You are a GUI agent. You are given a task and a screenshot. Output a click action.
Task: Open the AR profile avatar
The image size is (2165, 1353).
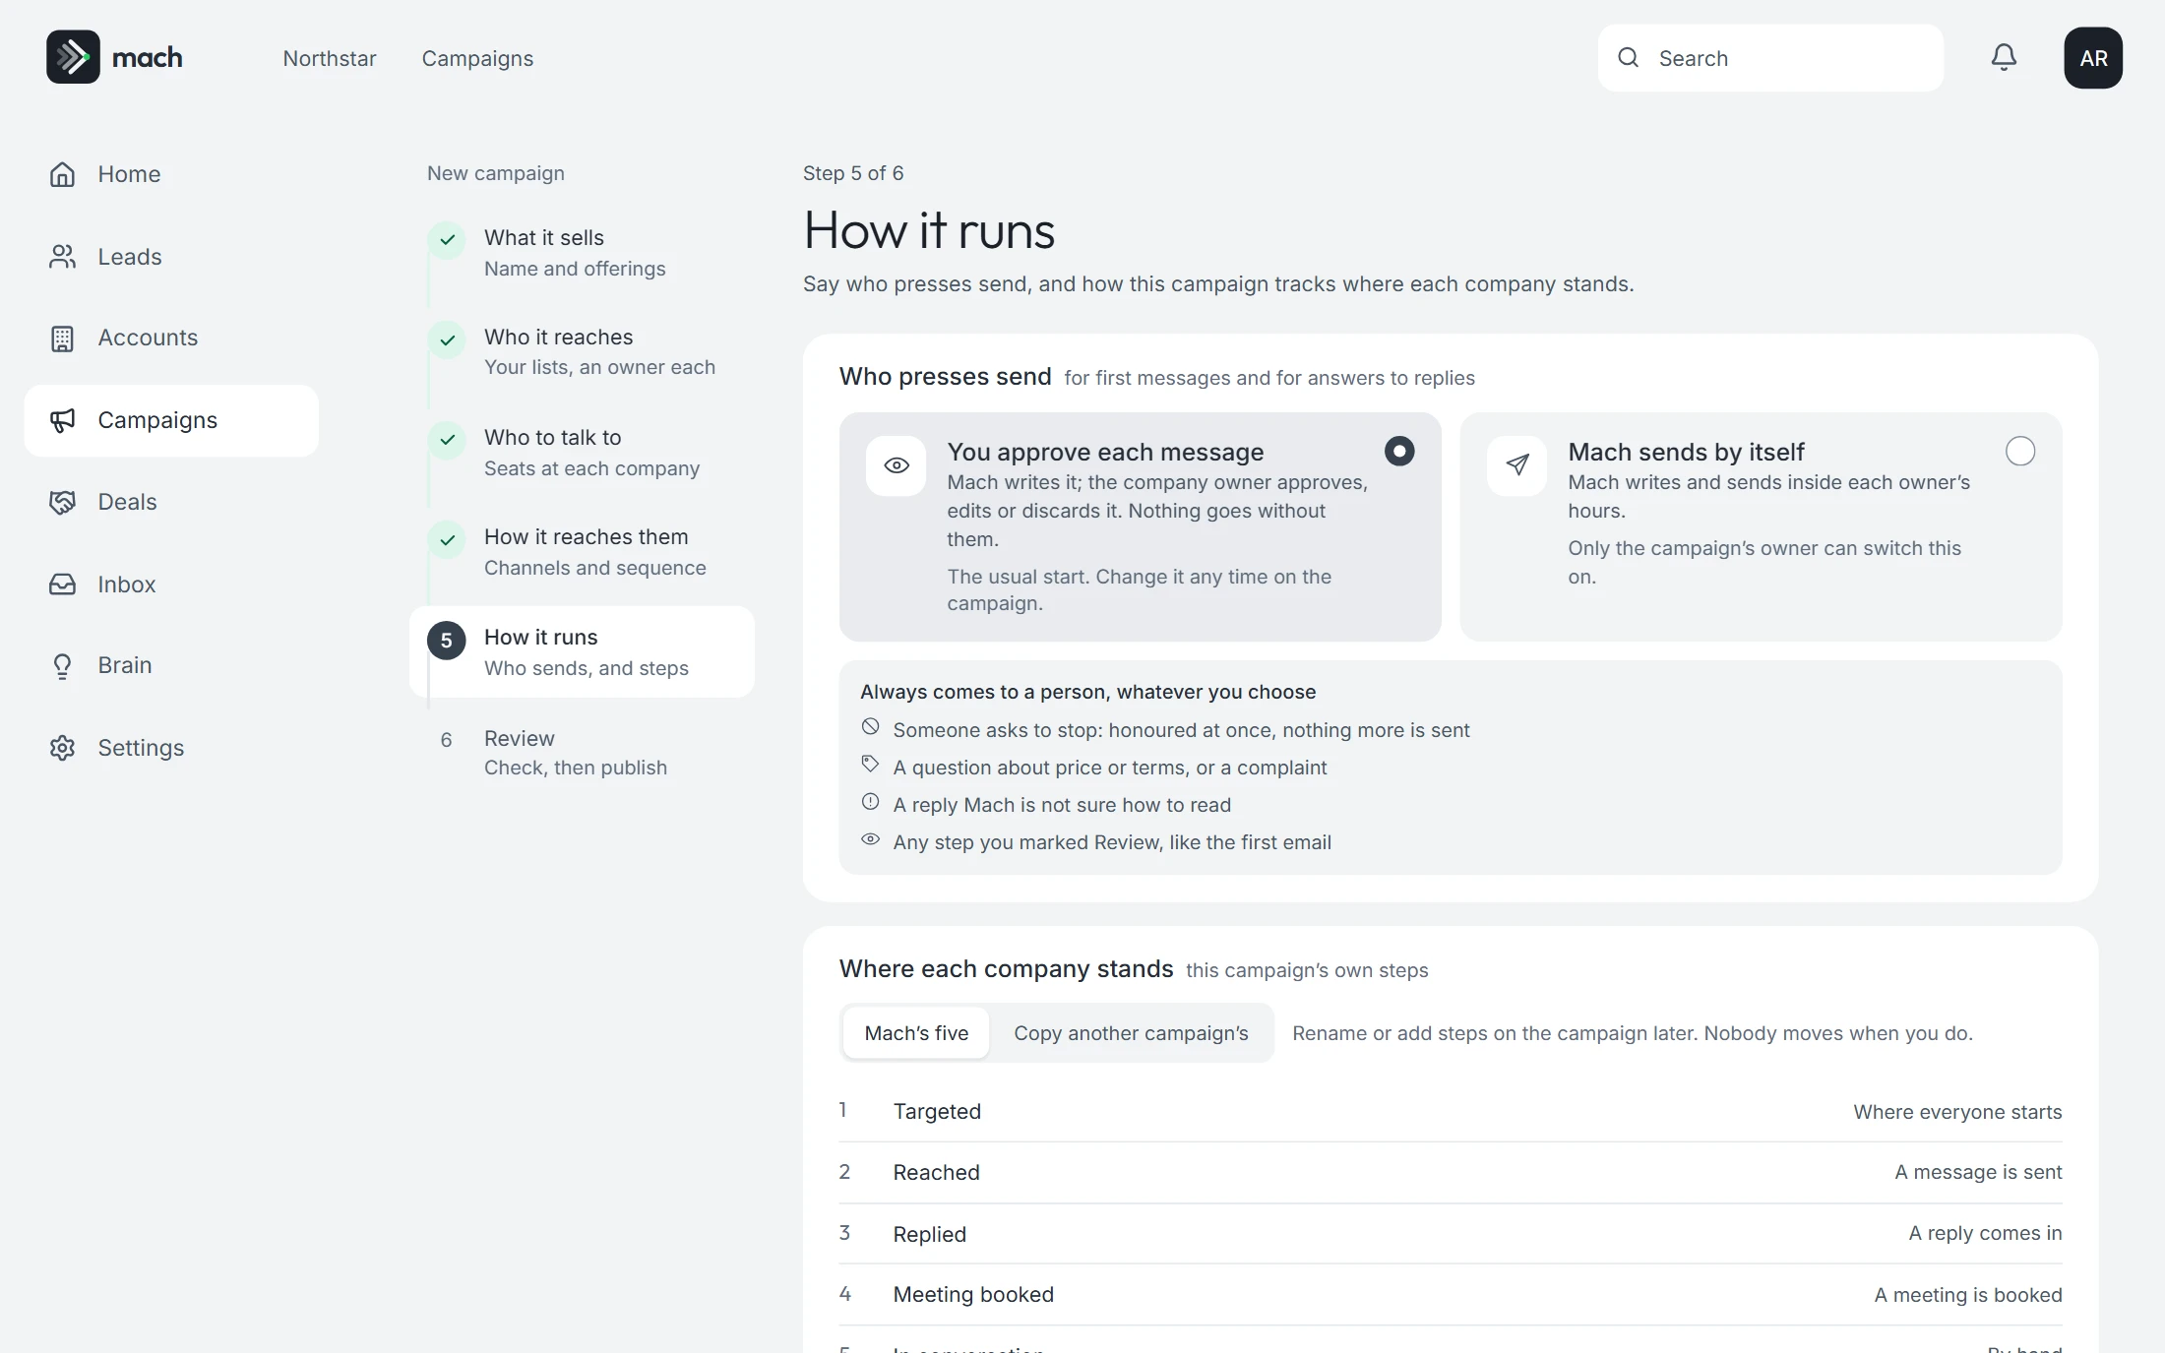[2093, 58]
